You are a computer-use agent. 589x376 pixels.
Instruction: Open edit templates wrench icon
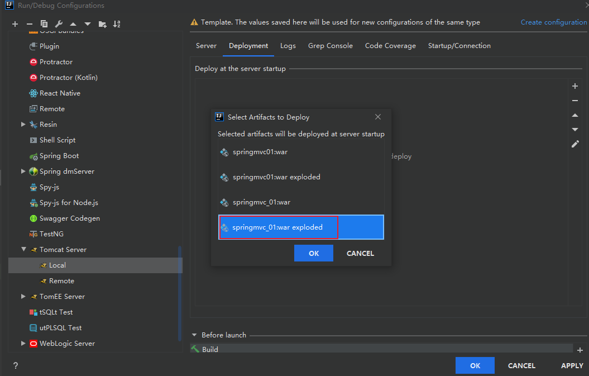pyautogui.click(x=59, y=24)
